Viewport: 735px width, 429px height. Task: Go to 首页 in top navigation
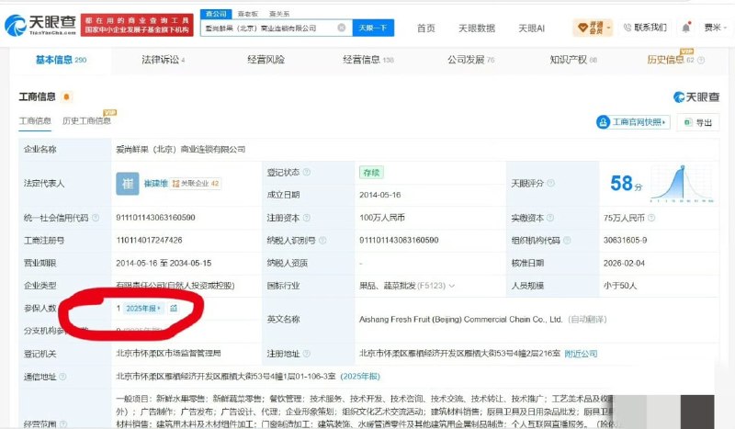[426, 28]
